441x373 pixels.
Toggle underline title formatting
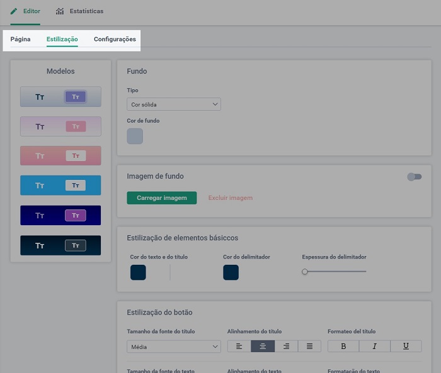406,346
